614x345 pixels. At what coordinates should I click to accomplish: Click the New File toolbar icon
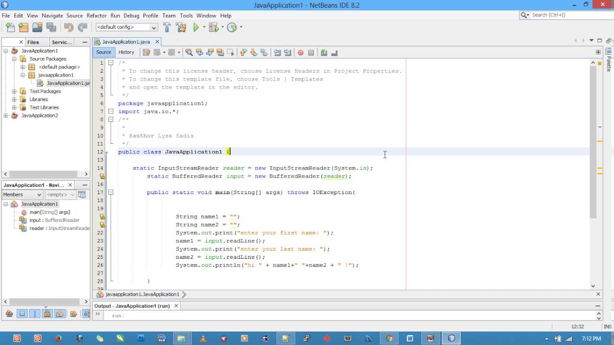click(10, 28)
